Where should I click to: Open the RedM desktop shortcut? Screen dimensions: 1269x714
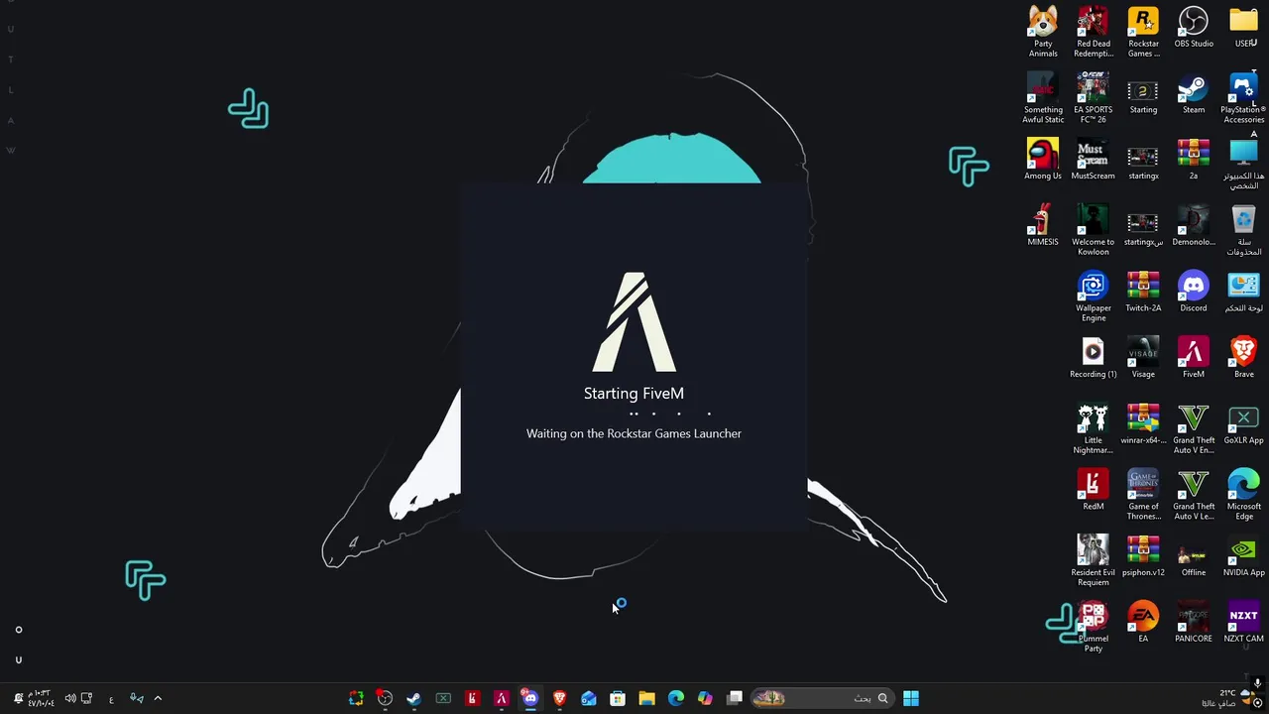pos(1094,490)
